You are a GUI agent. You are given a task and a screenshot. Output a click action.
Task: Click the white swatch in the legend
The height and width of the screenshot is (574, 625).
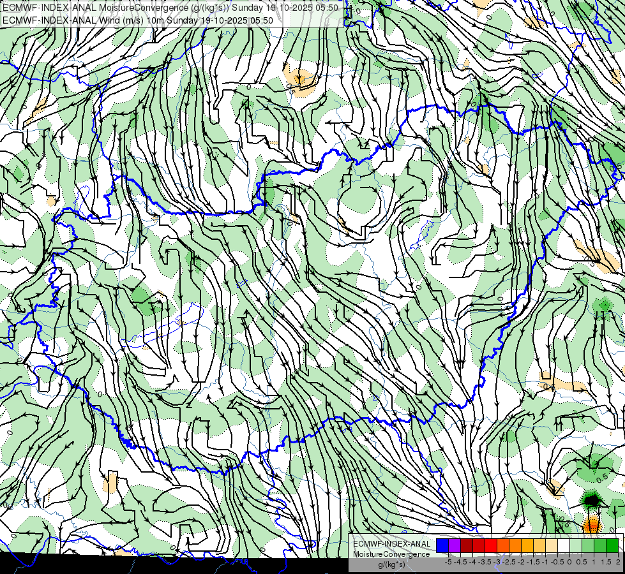click(564, 545)
